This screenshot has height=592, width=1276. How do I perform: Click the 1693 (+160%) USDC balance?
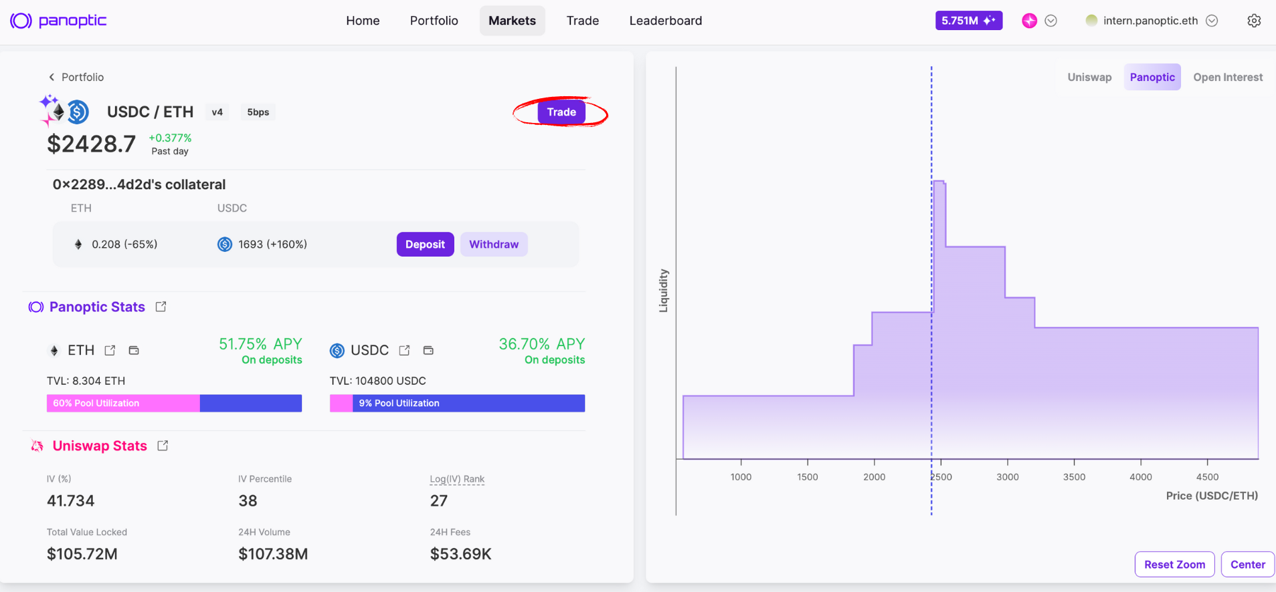[272, 245]
